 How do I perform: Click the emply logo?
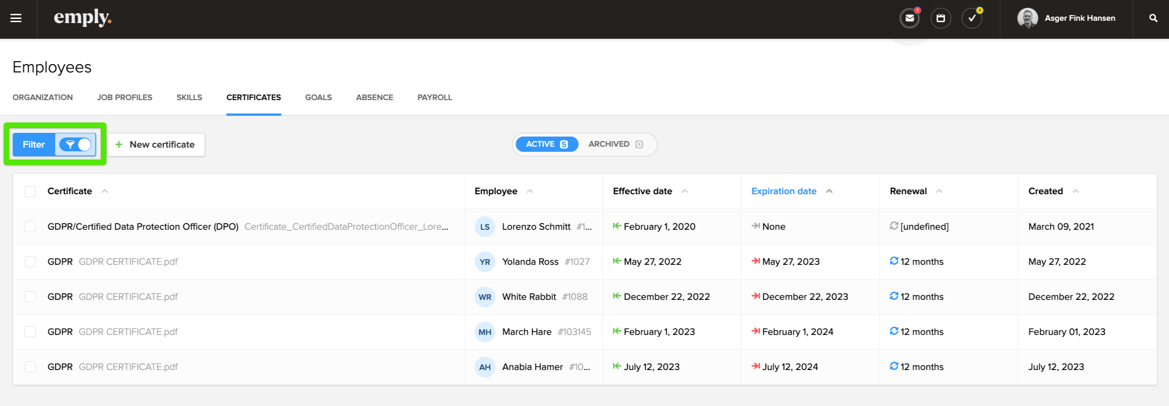pyautogui.click(x=83, y=18)
